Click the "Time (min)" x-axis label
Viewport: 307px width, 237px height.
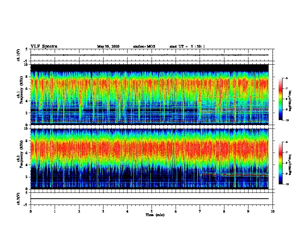point(155,215)
